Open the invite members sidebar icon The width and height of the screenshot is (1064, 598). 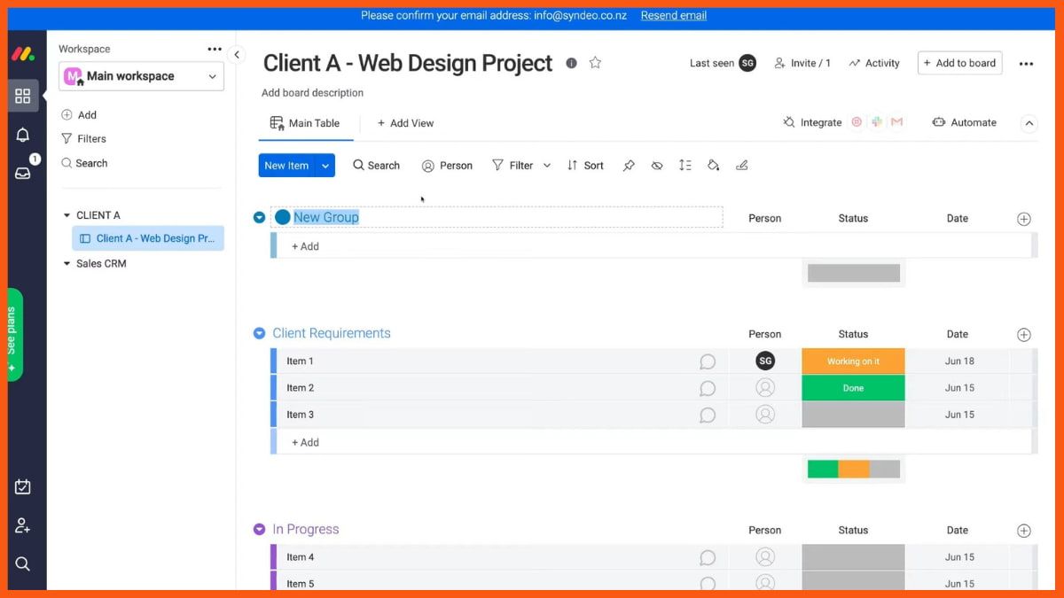tap(23, 525)
